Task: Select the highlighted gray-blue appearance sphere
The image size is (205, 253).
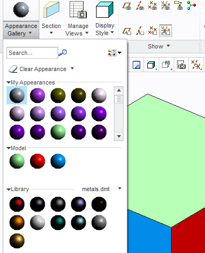Action: (17, 95)
